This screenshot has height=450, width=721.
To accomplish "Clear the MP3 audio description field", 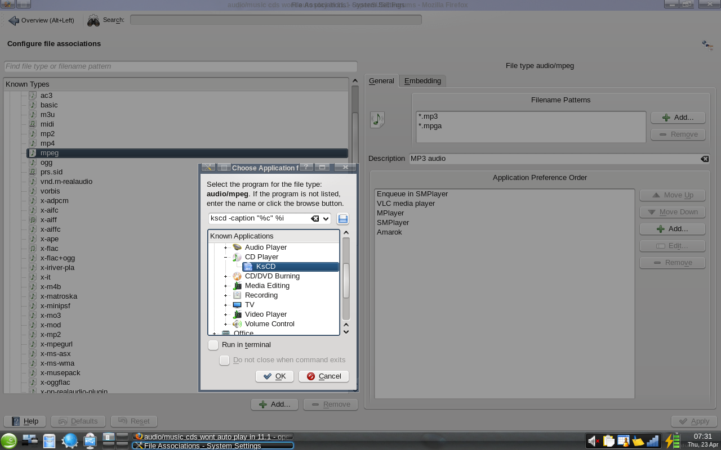I will [x=705, y=159].
